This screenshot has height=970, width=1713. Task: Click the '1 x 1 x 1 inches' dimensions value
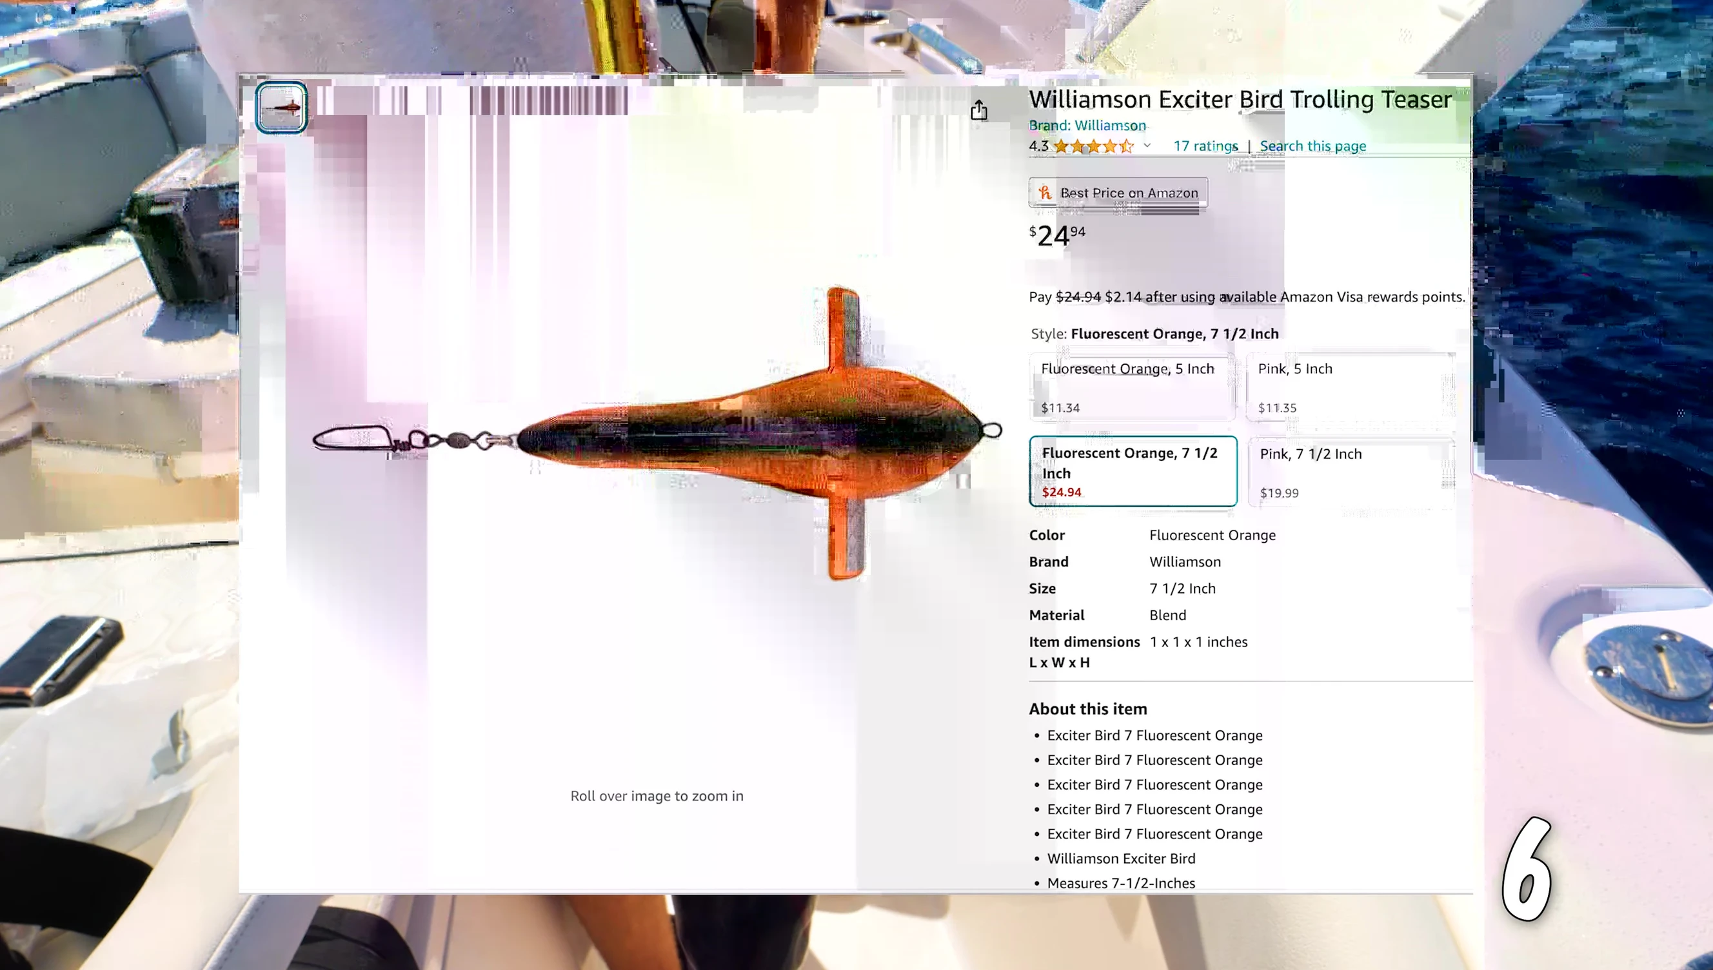pos(1198,641)
